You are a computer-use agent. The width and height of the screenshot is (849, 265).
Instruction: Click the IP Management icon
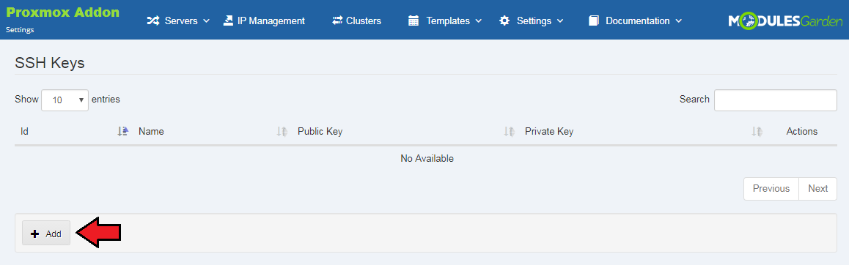point(228,20)
